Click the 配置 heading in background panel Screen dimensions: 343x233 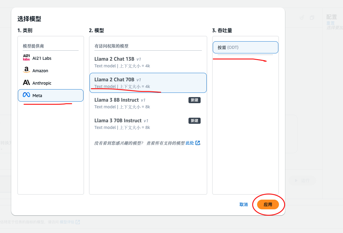332,17
